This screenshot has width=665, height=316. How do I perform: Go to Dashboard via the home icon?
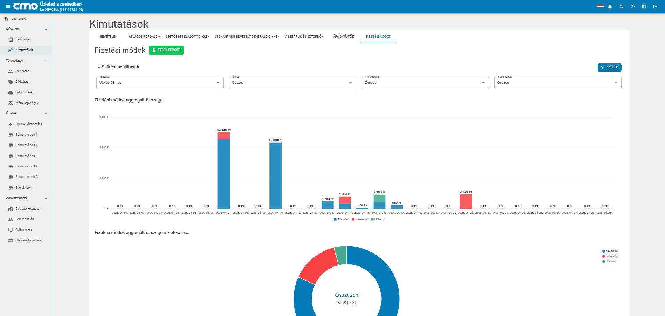pos(6,18)
